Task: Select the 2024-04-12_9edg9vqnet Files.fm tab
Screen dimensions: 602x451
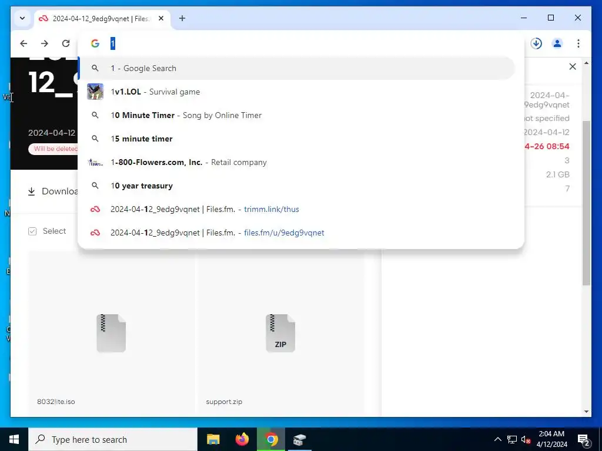Action: (x=102, y=18)
